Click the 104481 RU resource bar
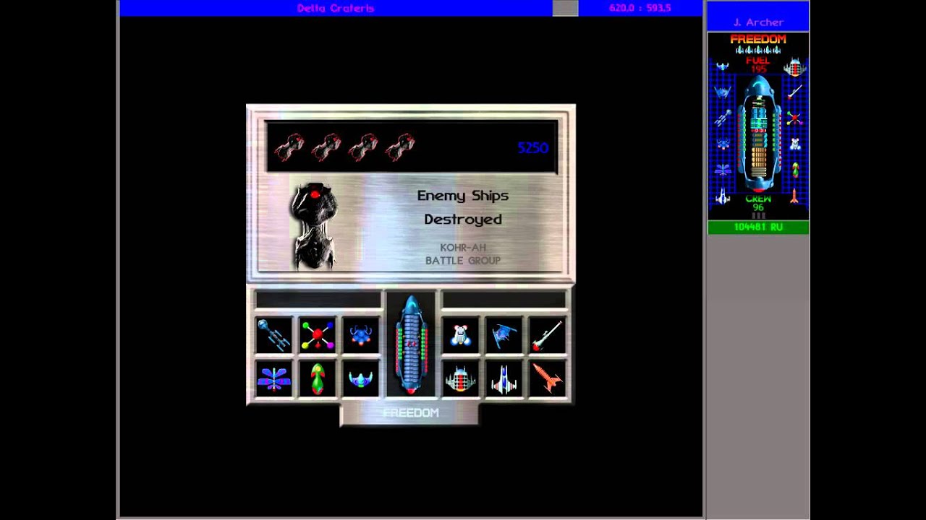Screen dimensions: 926x520 pyautogui.click(x=758, y=227)
